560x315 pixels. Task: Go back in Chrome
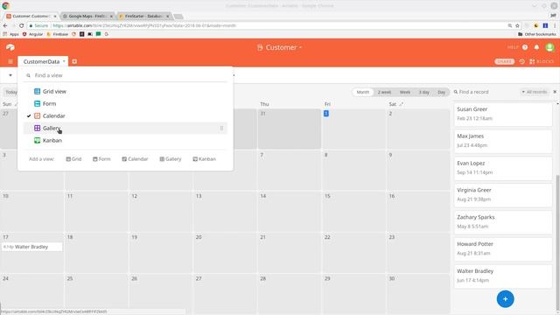pyautogui.click(x=5, y=25)
